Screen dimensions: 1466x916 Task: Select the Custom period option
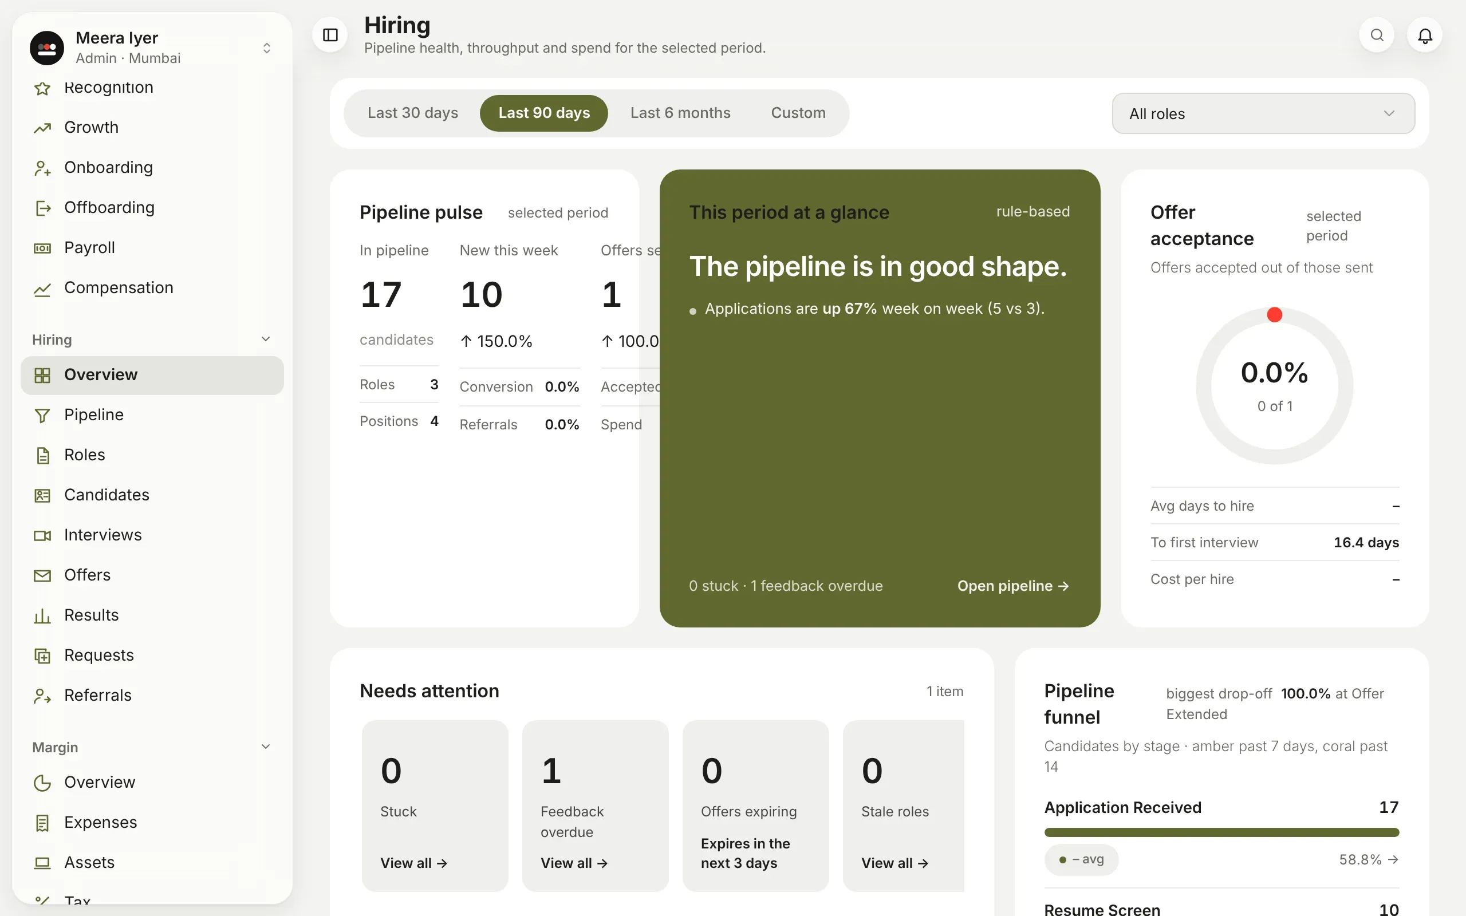coord(798,113)
